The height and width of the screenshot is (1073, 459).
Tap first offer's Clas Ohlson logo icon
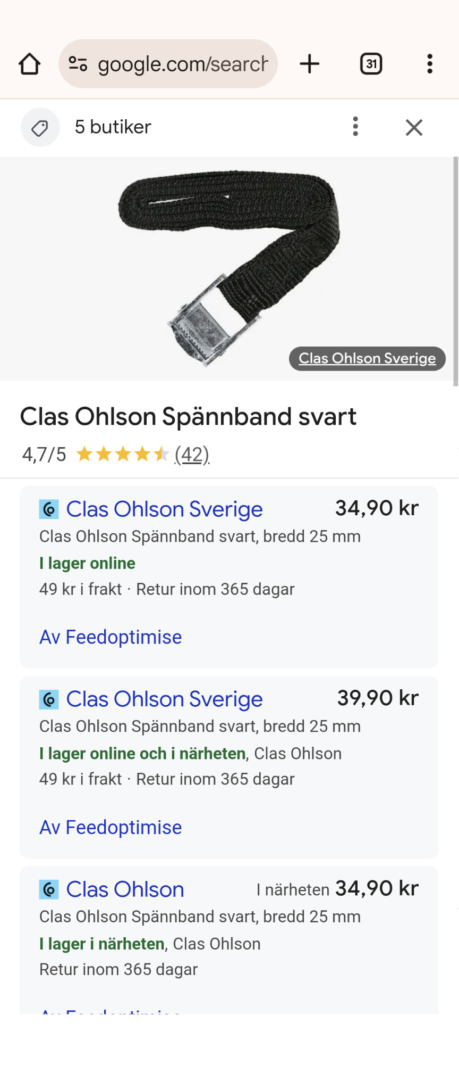click(x=49, y=509)
